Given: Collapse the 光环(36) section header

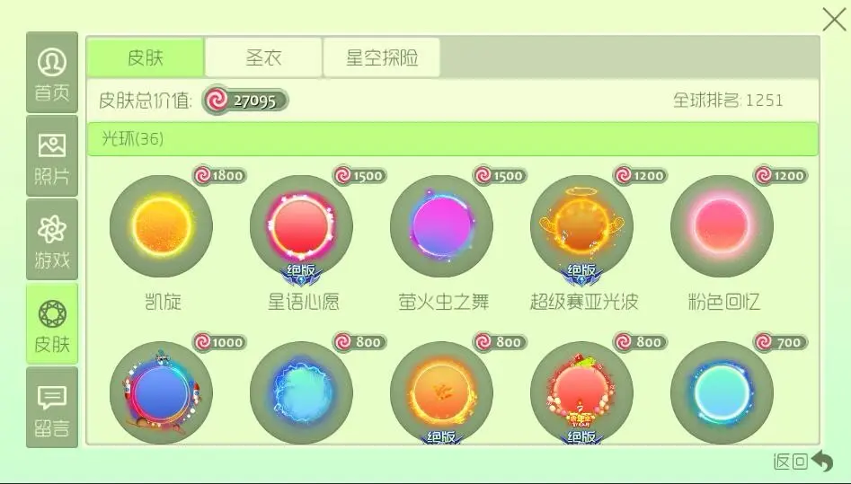Looking at the screenshot, I should coord(453,139).
